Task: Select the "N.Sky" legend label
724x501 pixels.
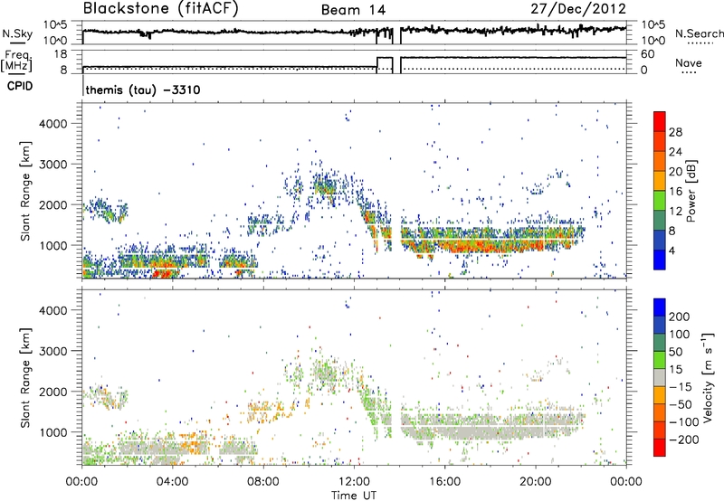Action: pos(17,33)
